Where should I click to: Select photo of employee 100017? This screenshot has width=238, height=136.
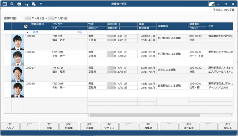pyautogui.click(x=17, y=74)
